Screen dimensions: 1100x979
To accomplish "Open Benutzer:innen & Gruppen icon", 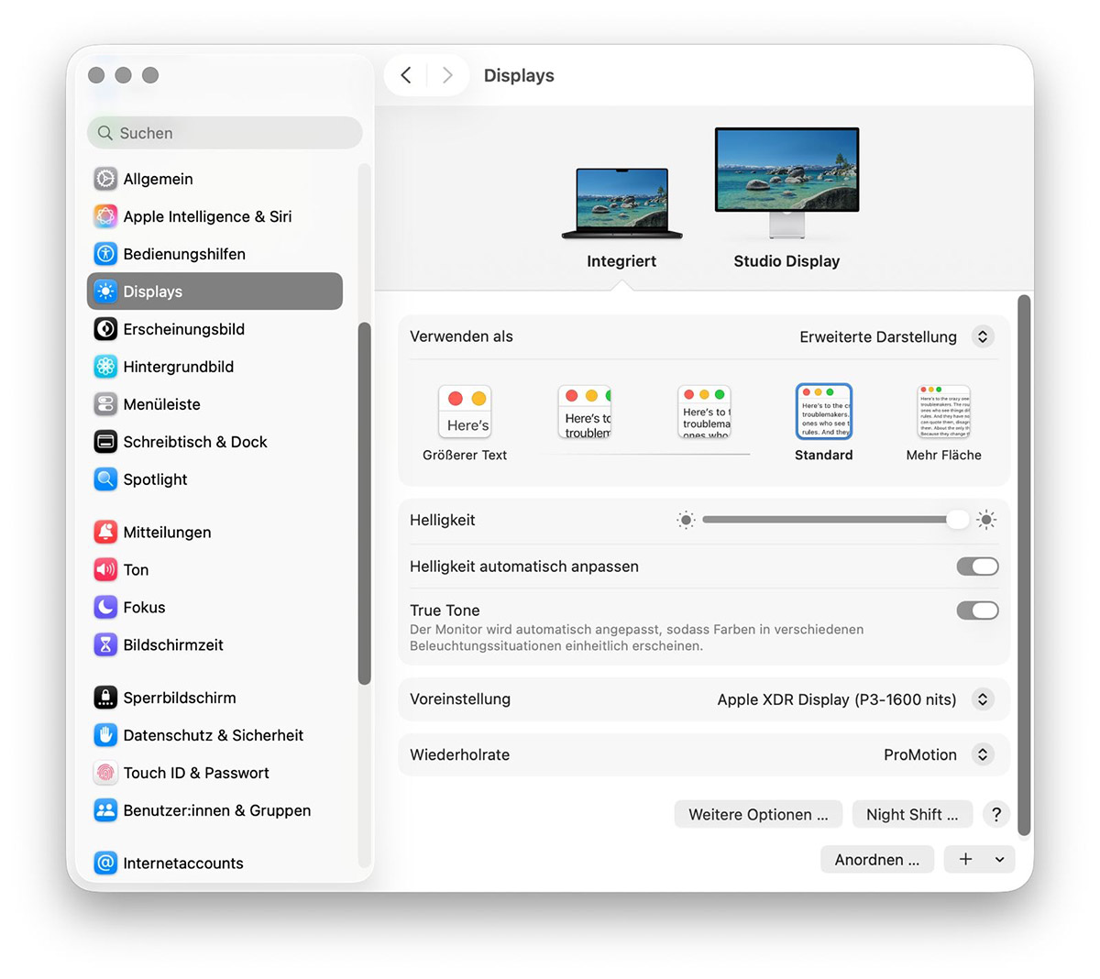I will pyautogui.click(x=105, y=810).
